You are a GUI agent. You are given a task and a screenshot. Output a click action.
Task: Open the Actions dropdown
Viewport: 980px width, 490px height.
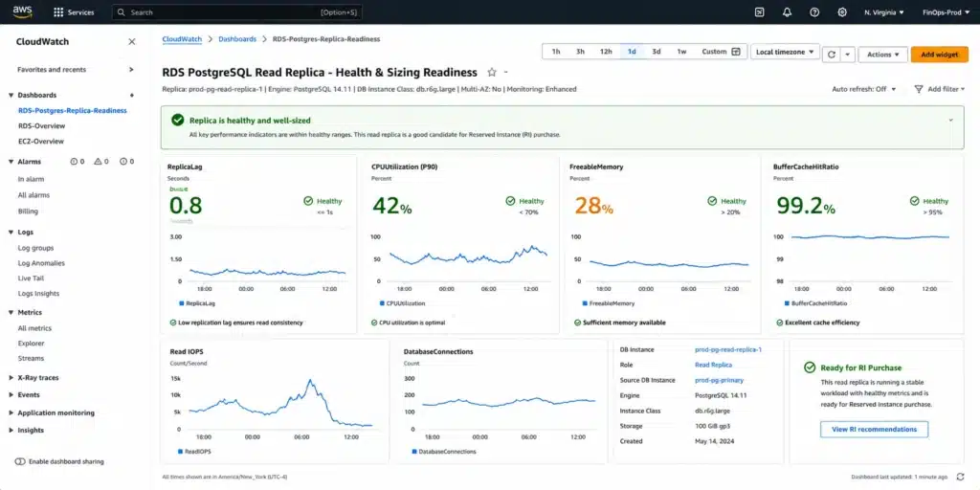point(883,55)
